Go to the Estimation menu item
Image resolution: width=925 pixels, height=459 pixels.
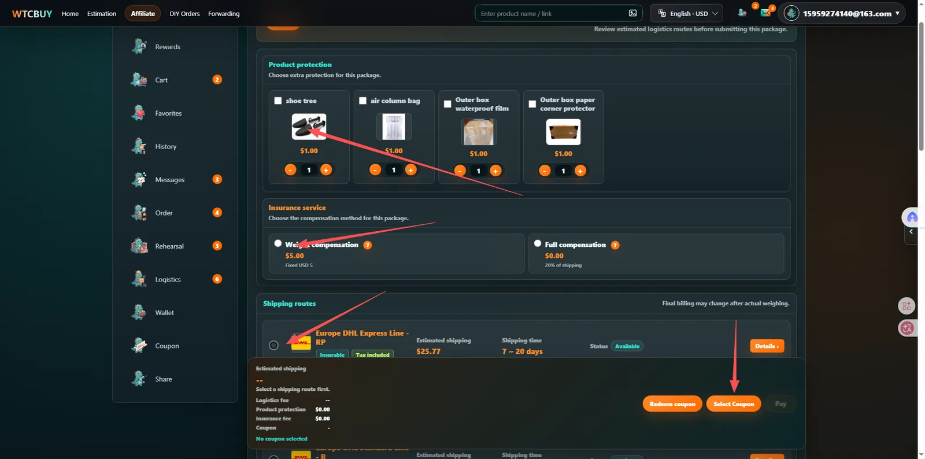point(102,13)
